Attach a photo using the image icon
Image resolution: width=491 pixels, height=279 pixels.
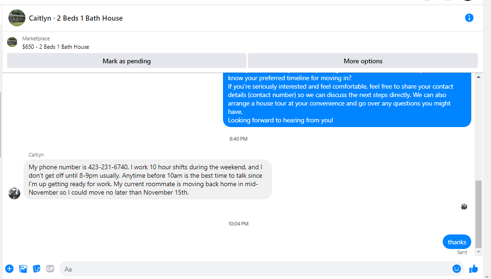point(23,269)
